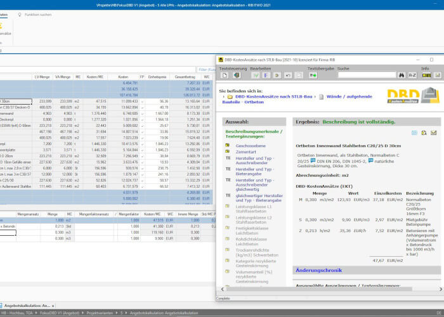The image size is (444, 317).
Task: Click the DBD KostenAnsätze logo
Action: 413,95
